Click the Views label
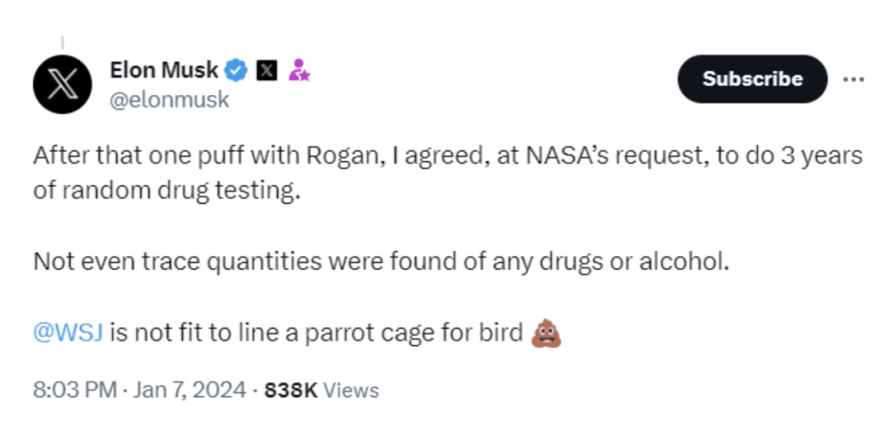Viewport: 884px width, 422px height. 351,390
